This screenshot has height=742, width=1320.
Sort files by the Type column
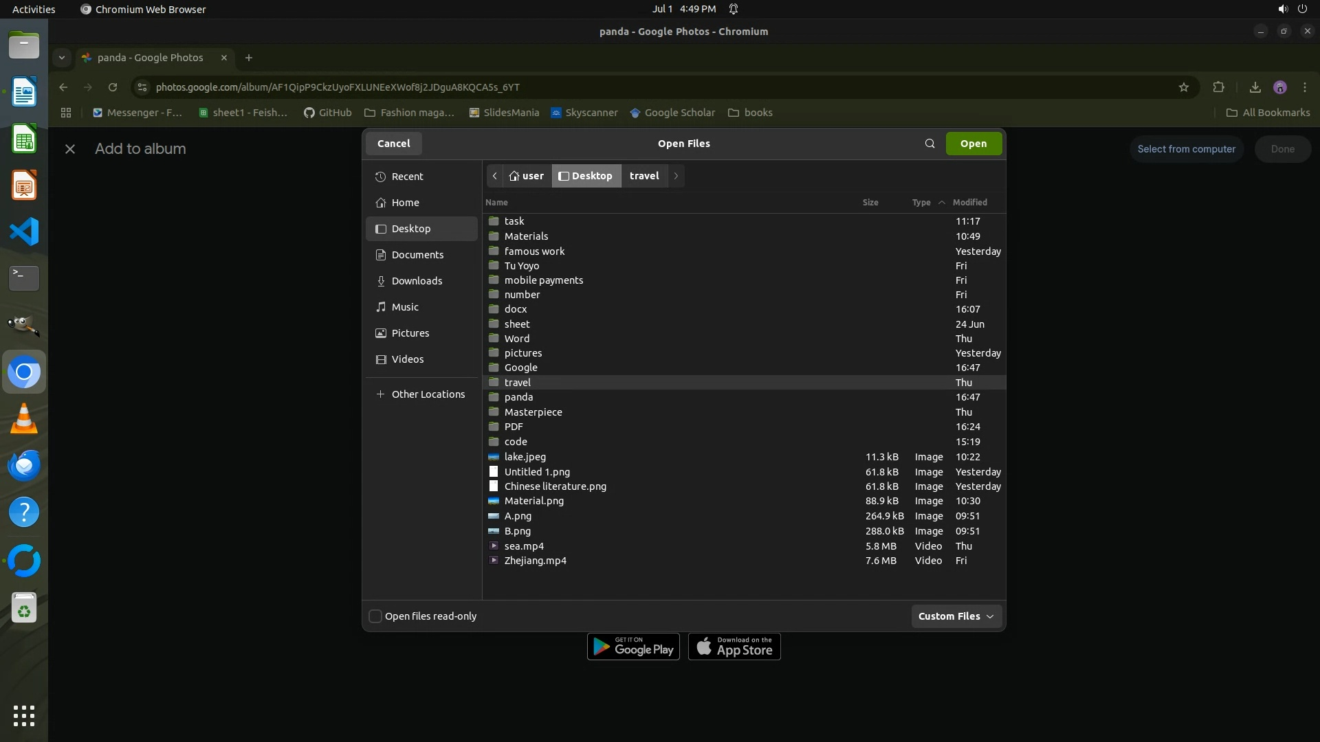[x=921, y=203]
